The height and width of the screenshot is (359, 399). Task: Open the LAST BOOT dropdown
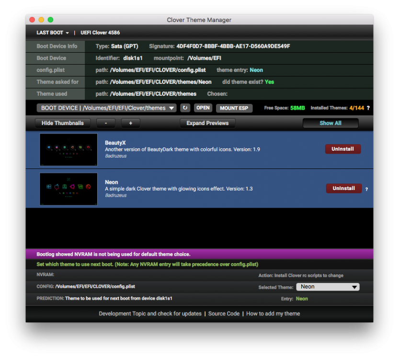[53, 33]
